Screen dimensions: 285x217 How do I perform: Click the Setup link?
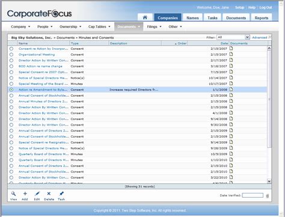coord(240,7)
